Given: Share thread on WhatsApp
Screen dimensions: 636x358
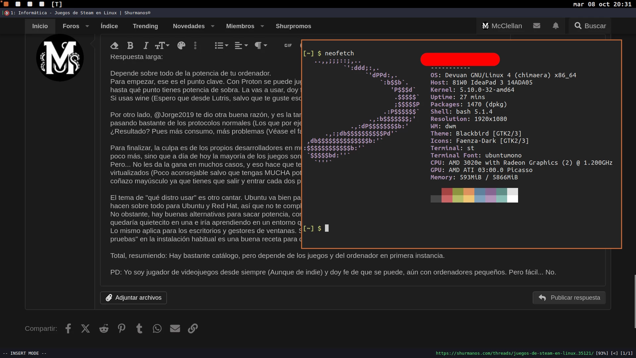Looking at the screenshot, I should [x=157, y=328].
